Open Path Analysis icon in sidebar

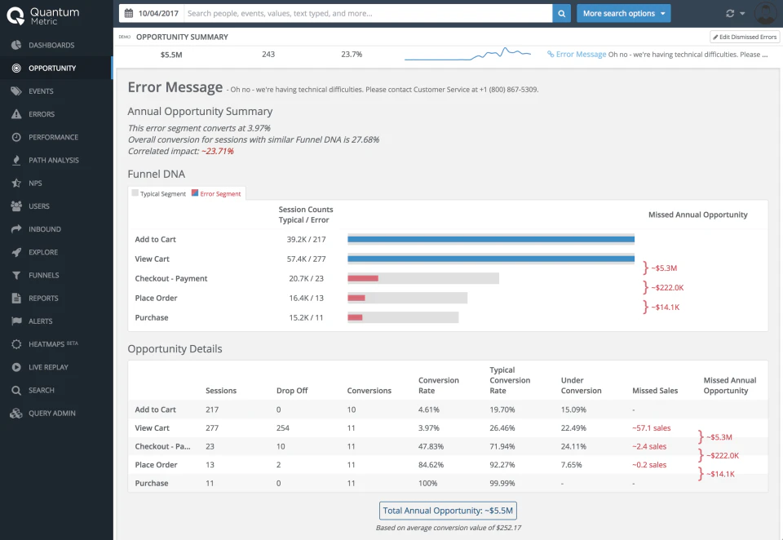click(16, 160)
